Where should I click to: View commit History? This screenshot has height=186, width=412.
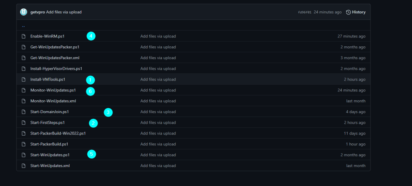click(x=358, y=12)
